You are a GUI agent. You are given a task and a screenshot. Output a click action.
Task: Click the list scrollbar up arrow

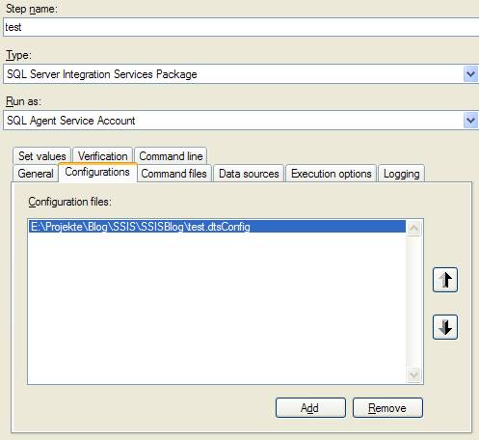coord(413,228)
